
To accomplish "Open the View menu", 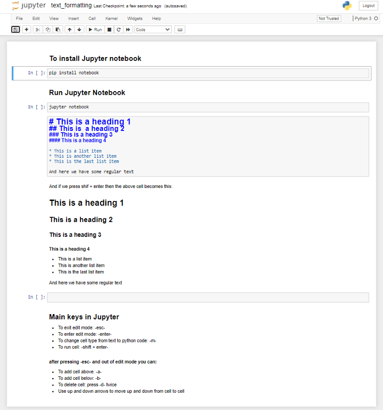I will [x=54, y=19].
